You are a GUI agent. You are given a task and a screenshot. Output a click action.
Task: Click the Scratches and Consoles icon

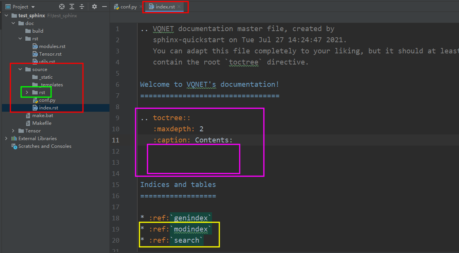coord(14,146)
